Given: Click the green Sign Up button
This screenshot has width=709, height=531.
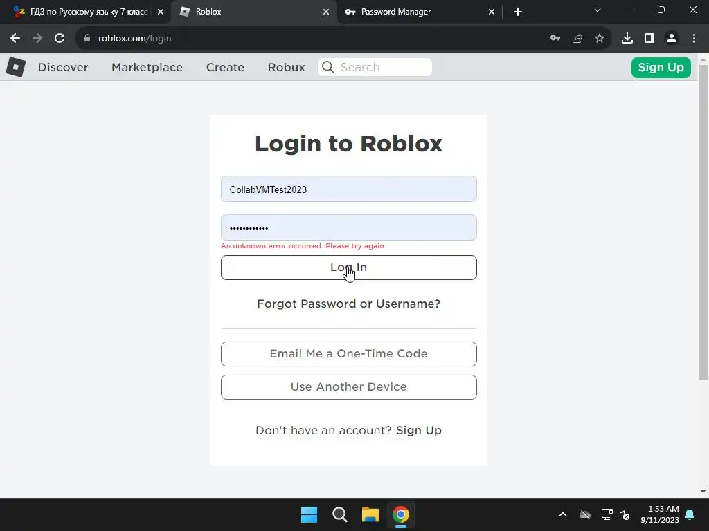Looking at the screenshot, I should (661, 67).
